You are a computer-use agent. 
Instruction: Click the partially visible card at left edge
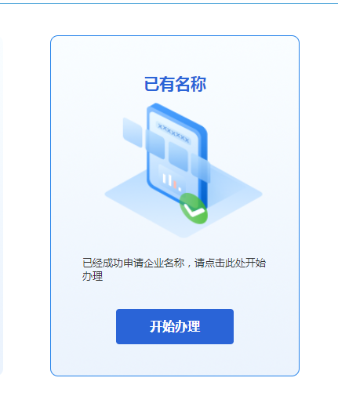pyautogui.click(x=2, y=205)
